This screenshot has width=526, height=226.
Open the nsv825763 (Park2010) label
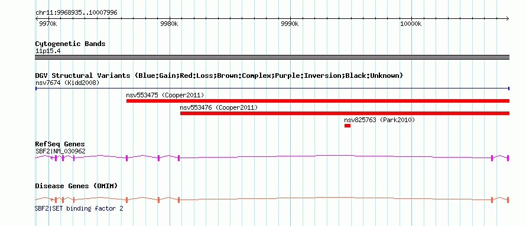(x=379, y=120)
